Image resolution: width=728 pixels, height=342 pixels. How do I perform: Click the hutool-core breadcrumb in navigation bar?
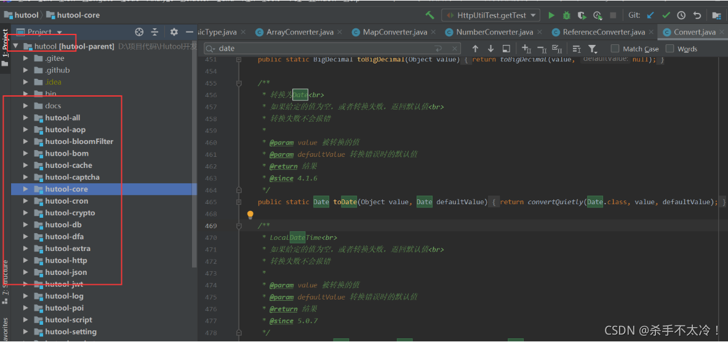pos(73,15)
